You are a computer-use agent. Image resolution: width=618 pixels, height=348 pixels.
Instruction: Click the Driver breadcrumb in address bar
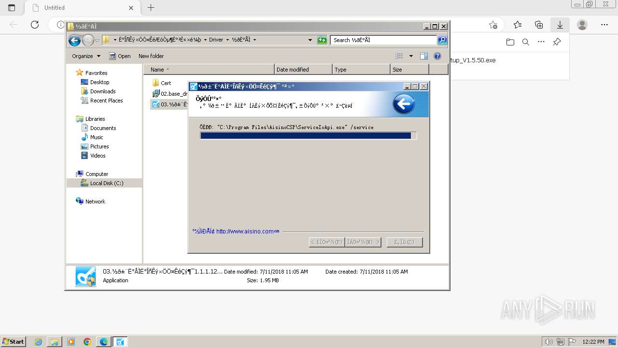[216, 40]
